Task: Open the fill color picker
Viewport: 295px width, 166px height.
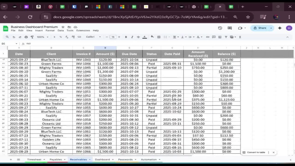Action: pyautogui.click(x=152, y=37)
